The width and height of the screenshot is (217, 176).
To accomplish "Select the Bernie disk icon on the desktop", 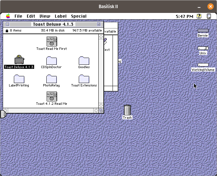I will click(203, 31).
